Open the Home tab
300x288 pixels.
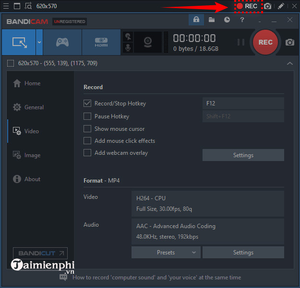pos(27,83)
